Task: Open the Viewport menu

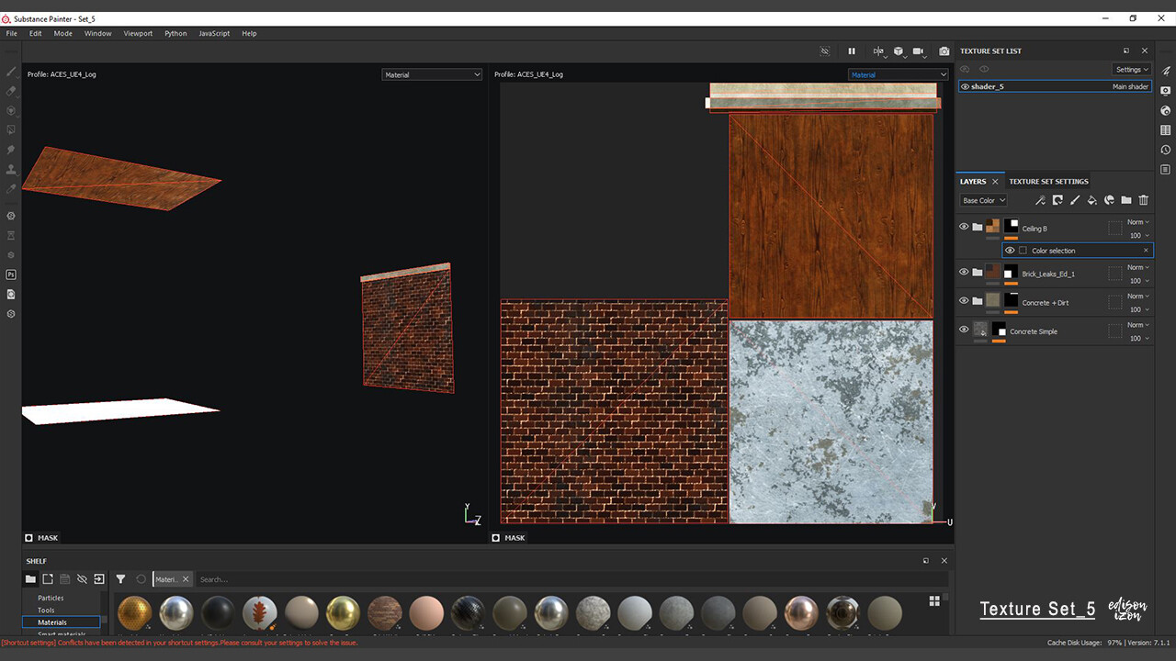Action: tap(138, 33)
